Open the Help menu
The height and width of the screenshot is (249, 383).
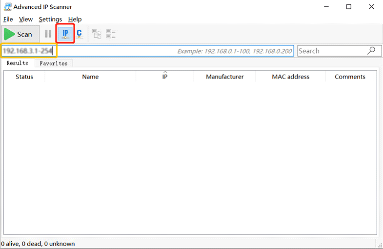click(x=75, y=20)
